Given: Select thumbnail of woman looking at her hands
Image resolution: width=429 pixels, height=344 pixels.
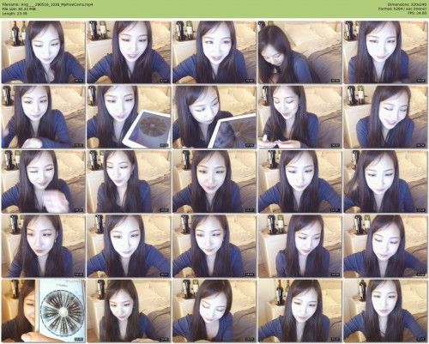Looking at the screenshot, I should [x=299, y=117].
